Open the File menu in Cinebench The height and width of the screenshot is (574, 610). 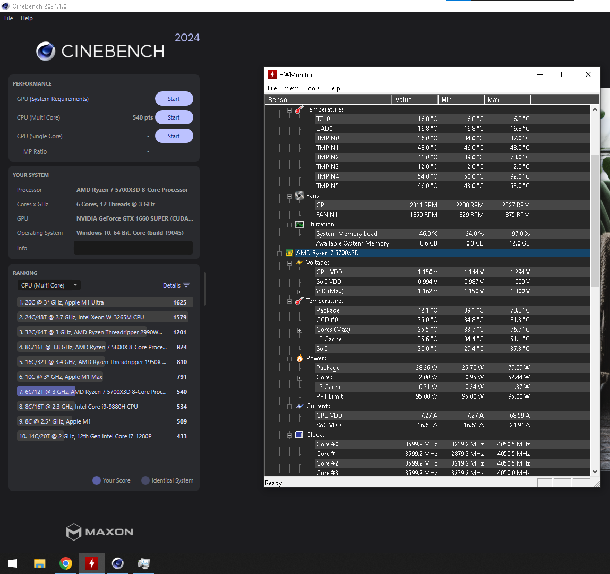(8, 18)
